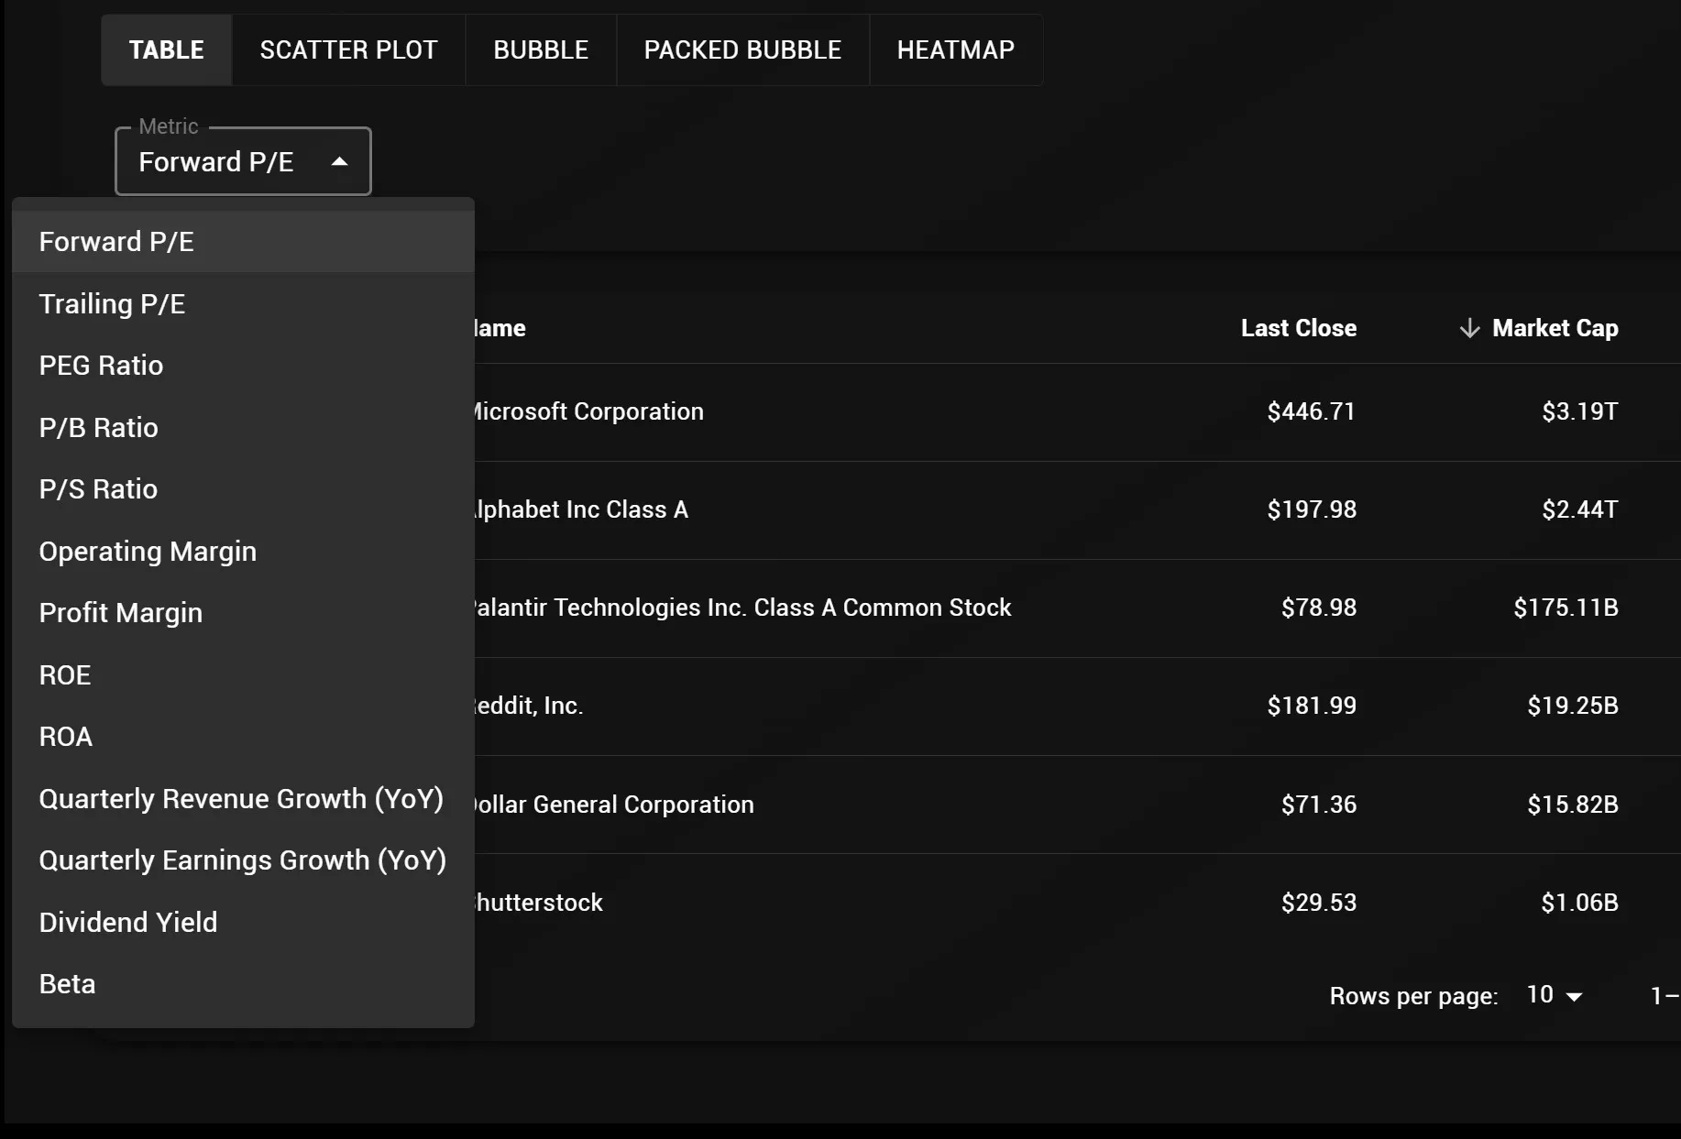
Task: Select Shutterstock's $1.06B market cap
Action: click(x=1580, y=903)
